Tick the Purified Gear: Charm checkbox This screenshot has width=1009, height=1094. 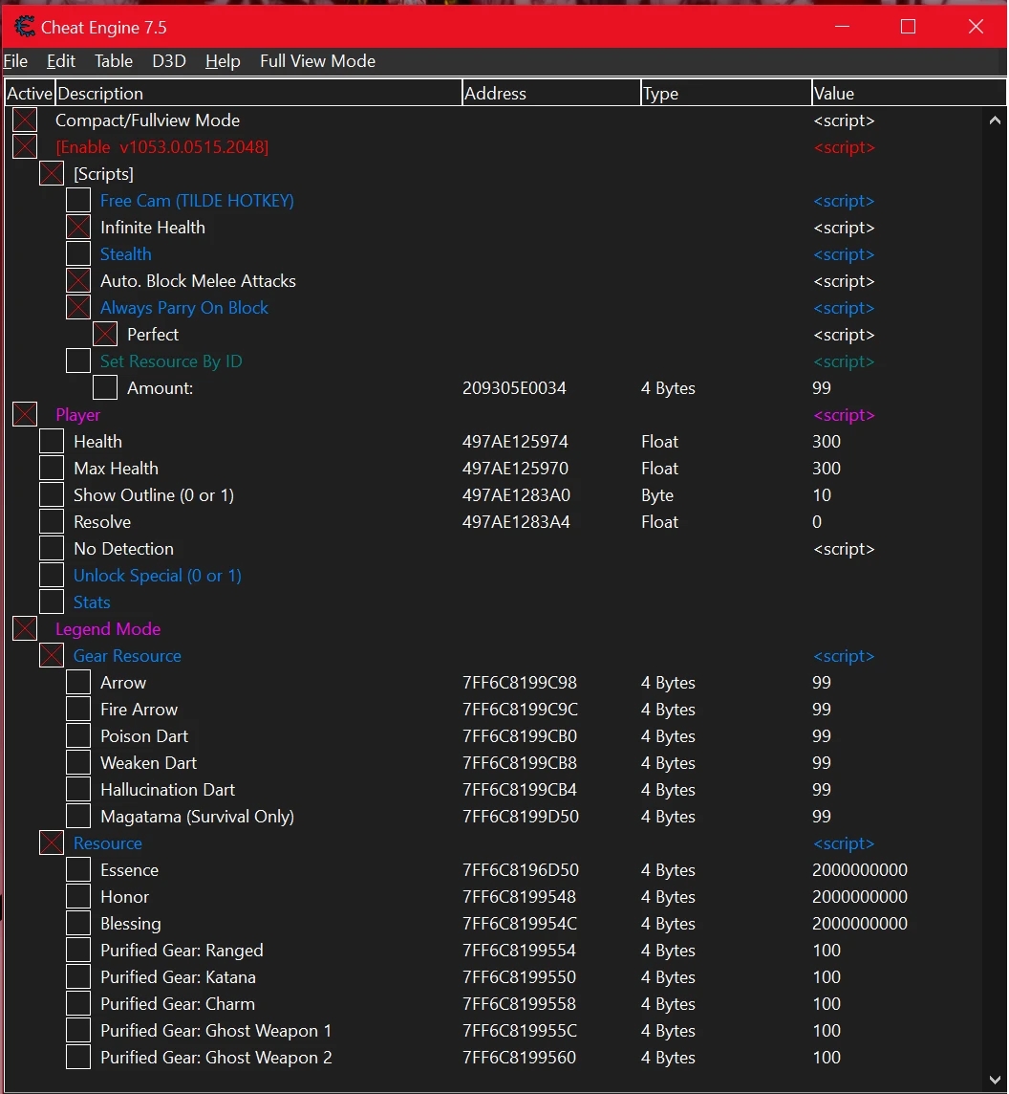click(78, 1004)
